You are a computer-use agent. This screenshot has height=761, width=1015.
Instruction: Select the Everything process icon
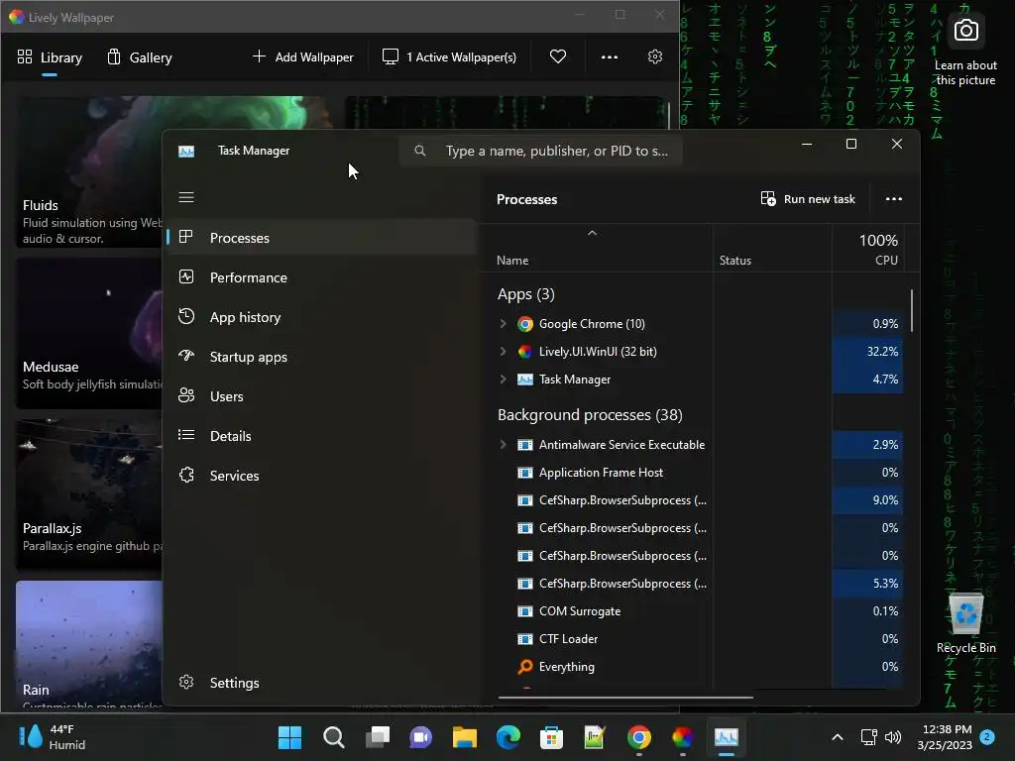coord(525,667)
